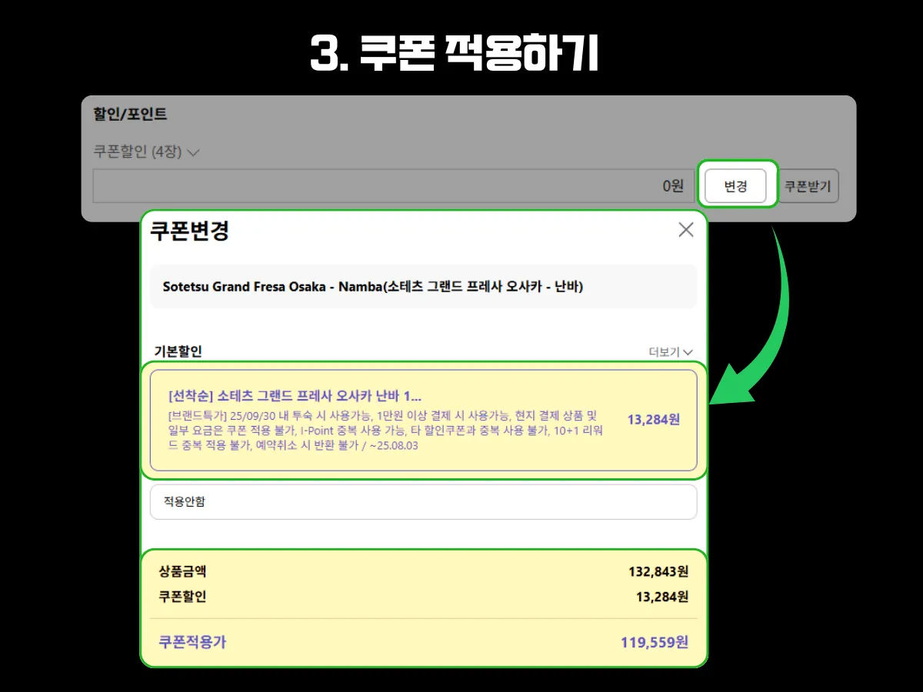The width and height of the screenshot is (923, 692).
Task: Click the 쿠폰할인 label in summary
Action: click(x=182, y=597)
